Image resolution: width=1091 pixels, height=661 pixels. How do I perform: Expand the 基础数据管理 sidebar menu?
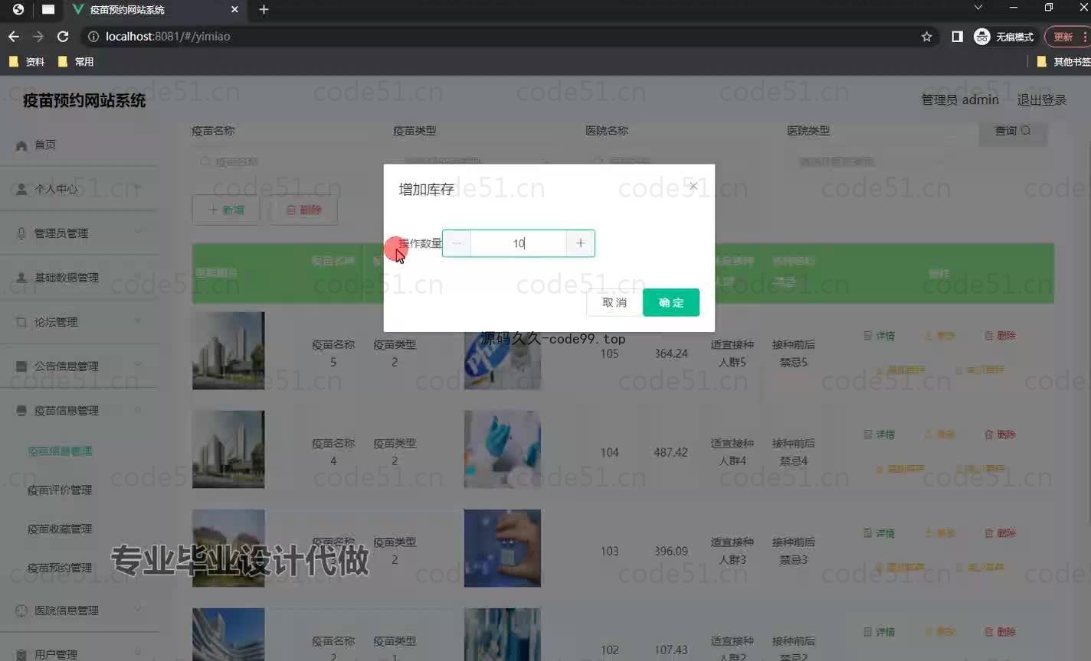click(x=78, y=278)
